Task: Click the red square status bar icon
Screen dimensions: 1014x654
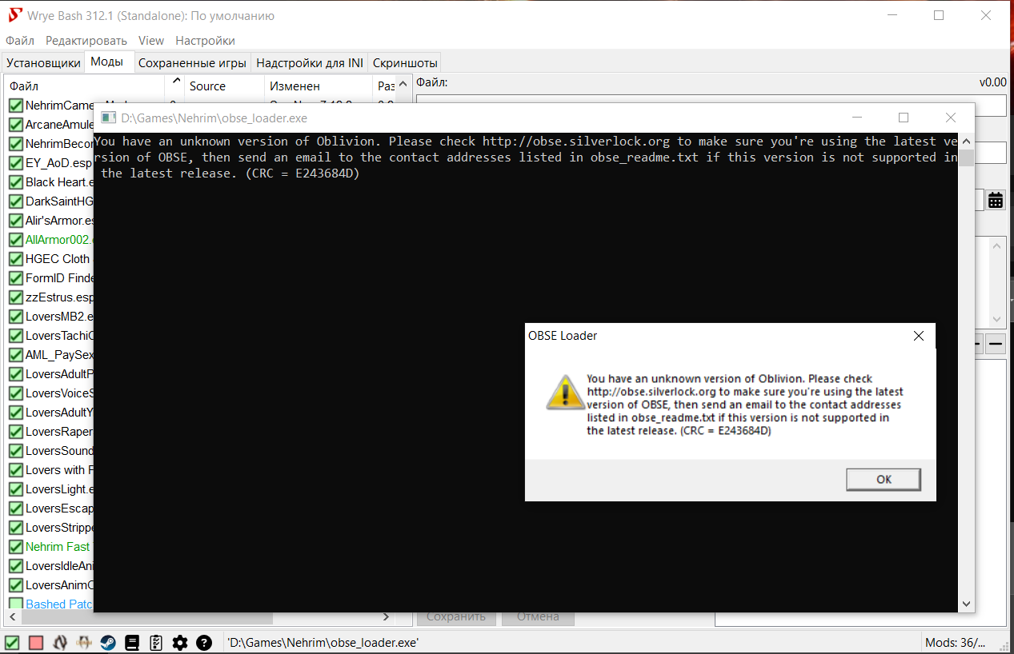Action: click(36, 643)
